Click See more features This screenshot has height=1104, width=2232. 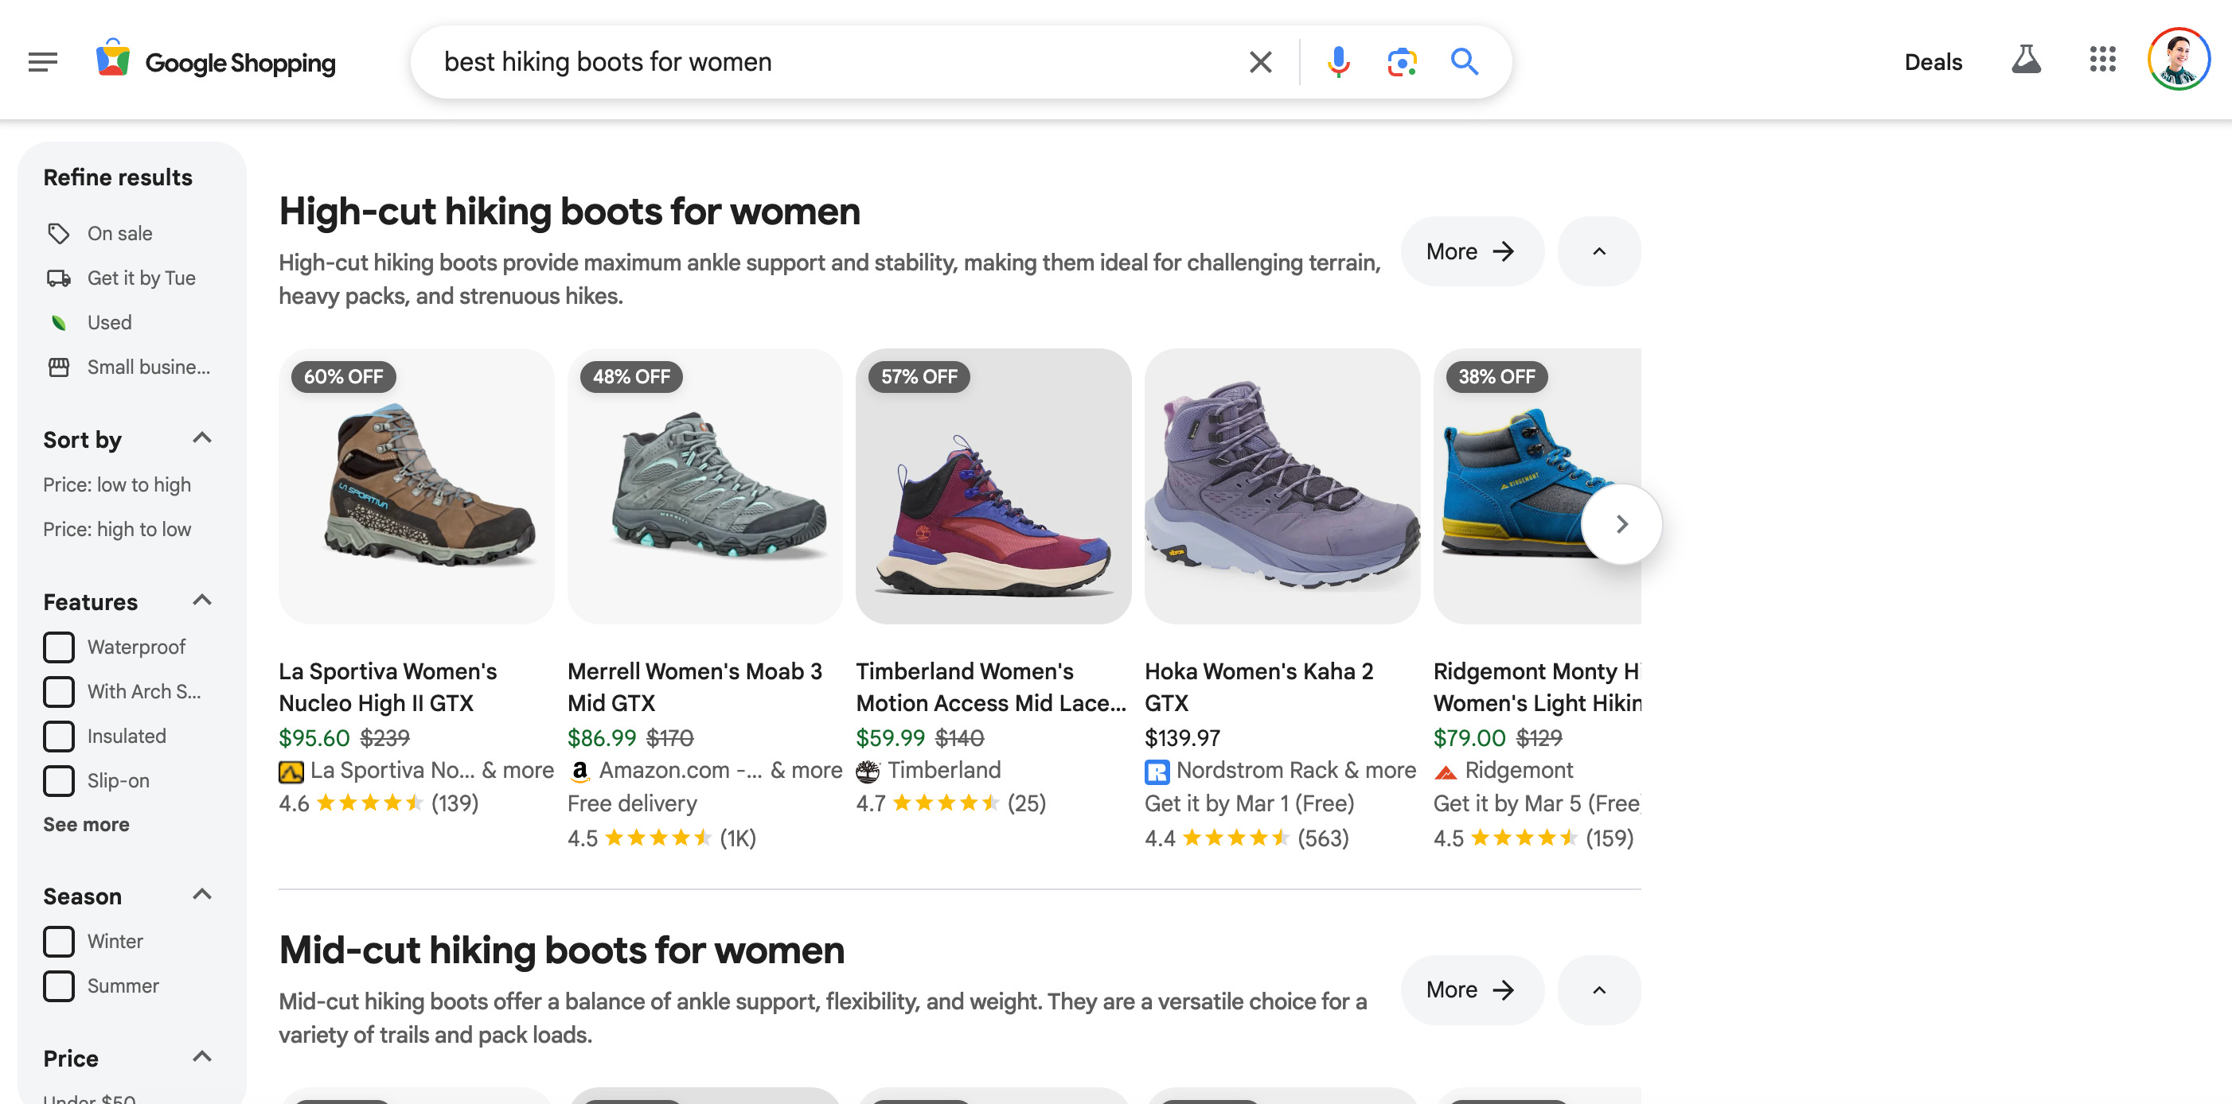[x=86, y=824]
